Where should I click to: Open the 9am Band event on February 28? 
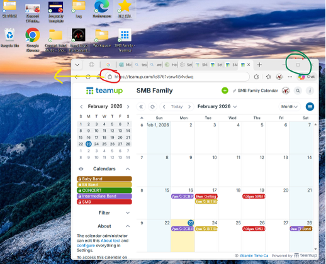click(x=301, y=229)
